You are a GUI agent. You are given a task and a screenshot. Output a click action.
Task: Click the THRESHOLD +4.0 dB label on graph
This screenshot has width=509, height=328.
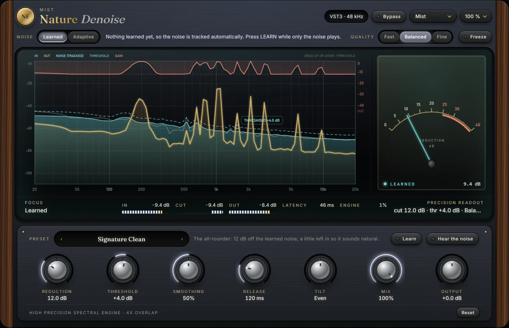(x=262, y=120)
